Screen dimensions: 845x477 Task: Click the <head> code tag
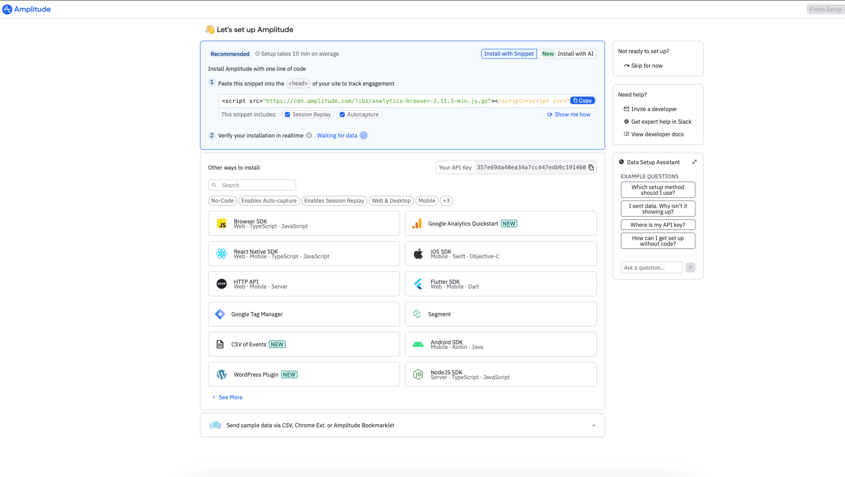click(x=298, y=84)
